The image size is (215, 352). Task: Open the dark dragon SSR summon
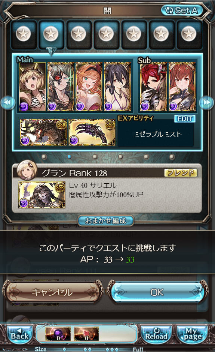[x=43, y=132]
